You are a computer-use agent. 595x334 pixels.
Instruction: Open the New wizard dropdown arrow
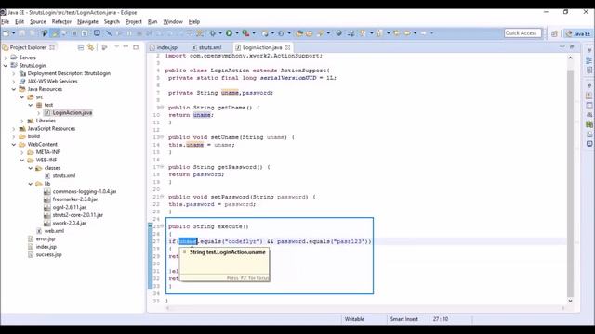tap(14, 33)
